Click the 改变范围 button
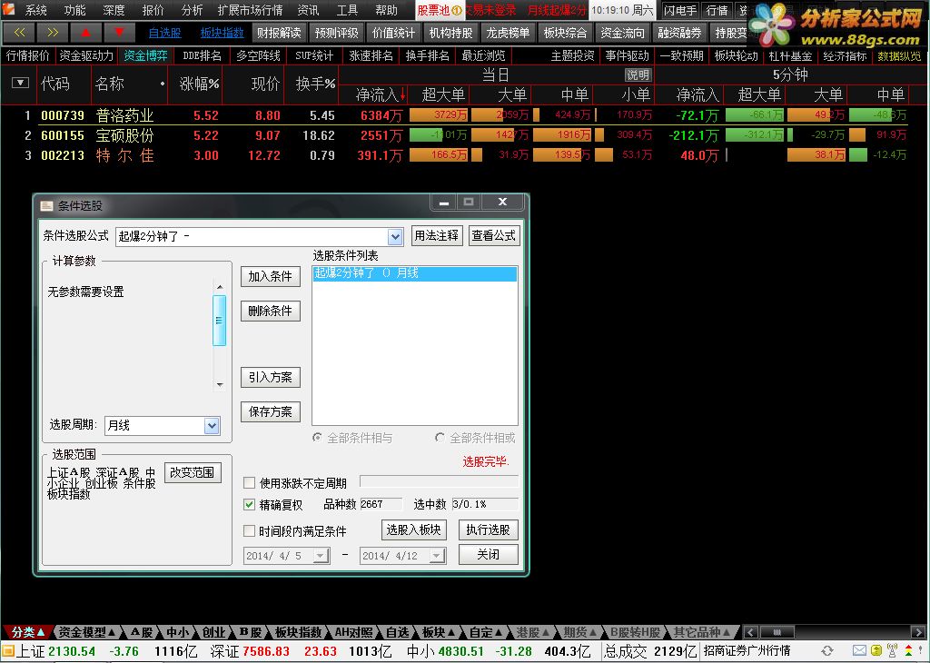Image resolution: width=930 pixels, height=663 pixels. point(193,472)
